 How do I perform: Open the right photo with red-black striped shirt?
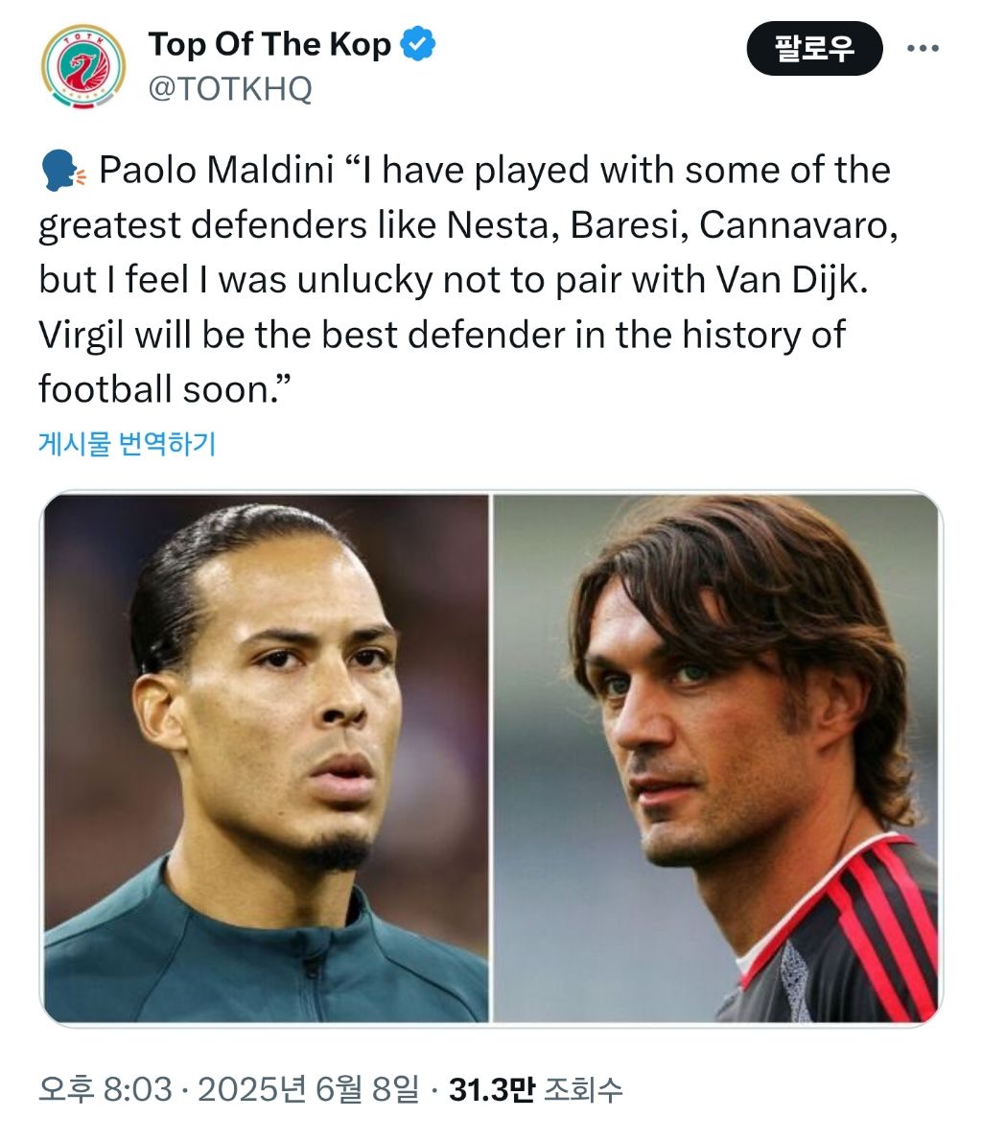(716, 758)
